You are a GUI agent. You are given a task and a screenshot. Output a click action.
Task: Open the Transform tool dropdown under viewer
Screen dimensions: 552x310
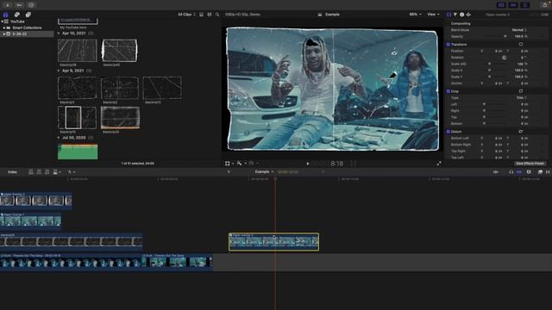[229, 164]
